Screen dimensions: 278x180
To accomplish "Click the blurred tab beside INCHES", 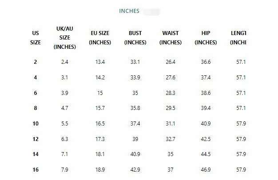I will click(x=151, y=11).
